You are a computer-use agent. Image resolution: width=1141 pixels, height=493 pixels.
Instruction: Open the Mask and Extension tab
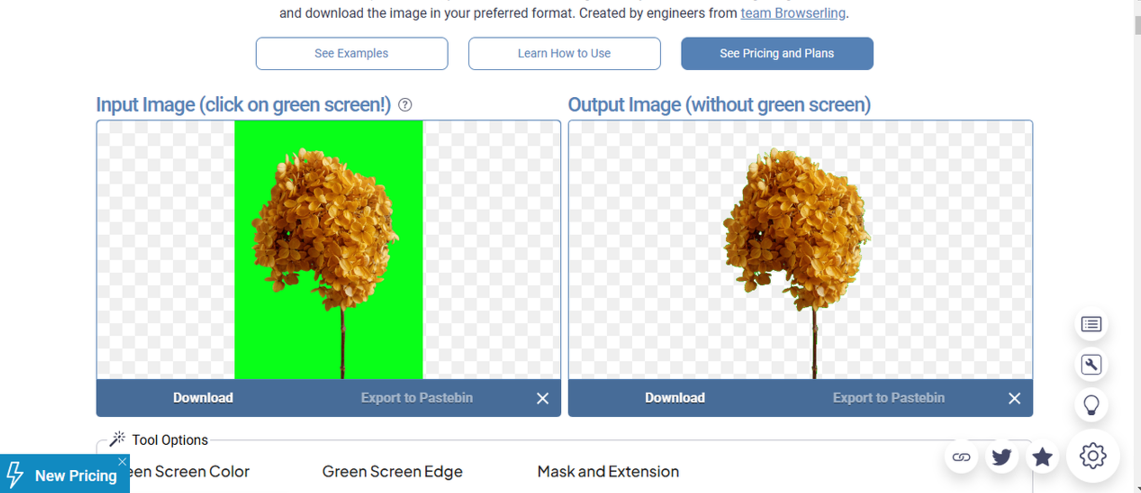(x=608, y=471)
